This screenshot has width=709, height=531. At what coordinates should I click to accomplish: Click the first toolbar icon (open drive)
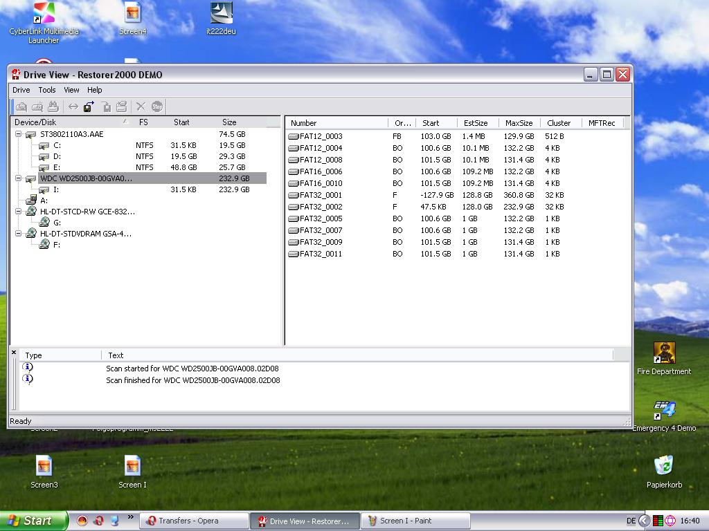coord(21,106)
